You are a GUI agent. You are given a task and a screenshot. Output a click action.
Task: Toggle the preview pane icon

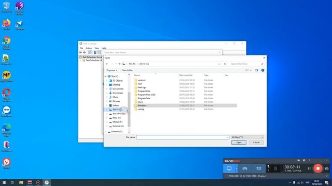tap(256, 70)
